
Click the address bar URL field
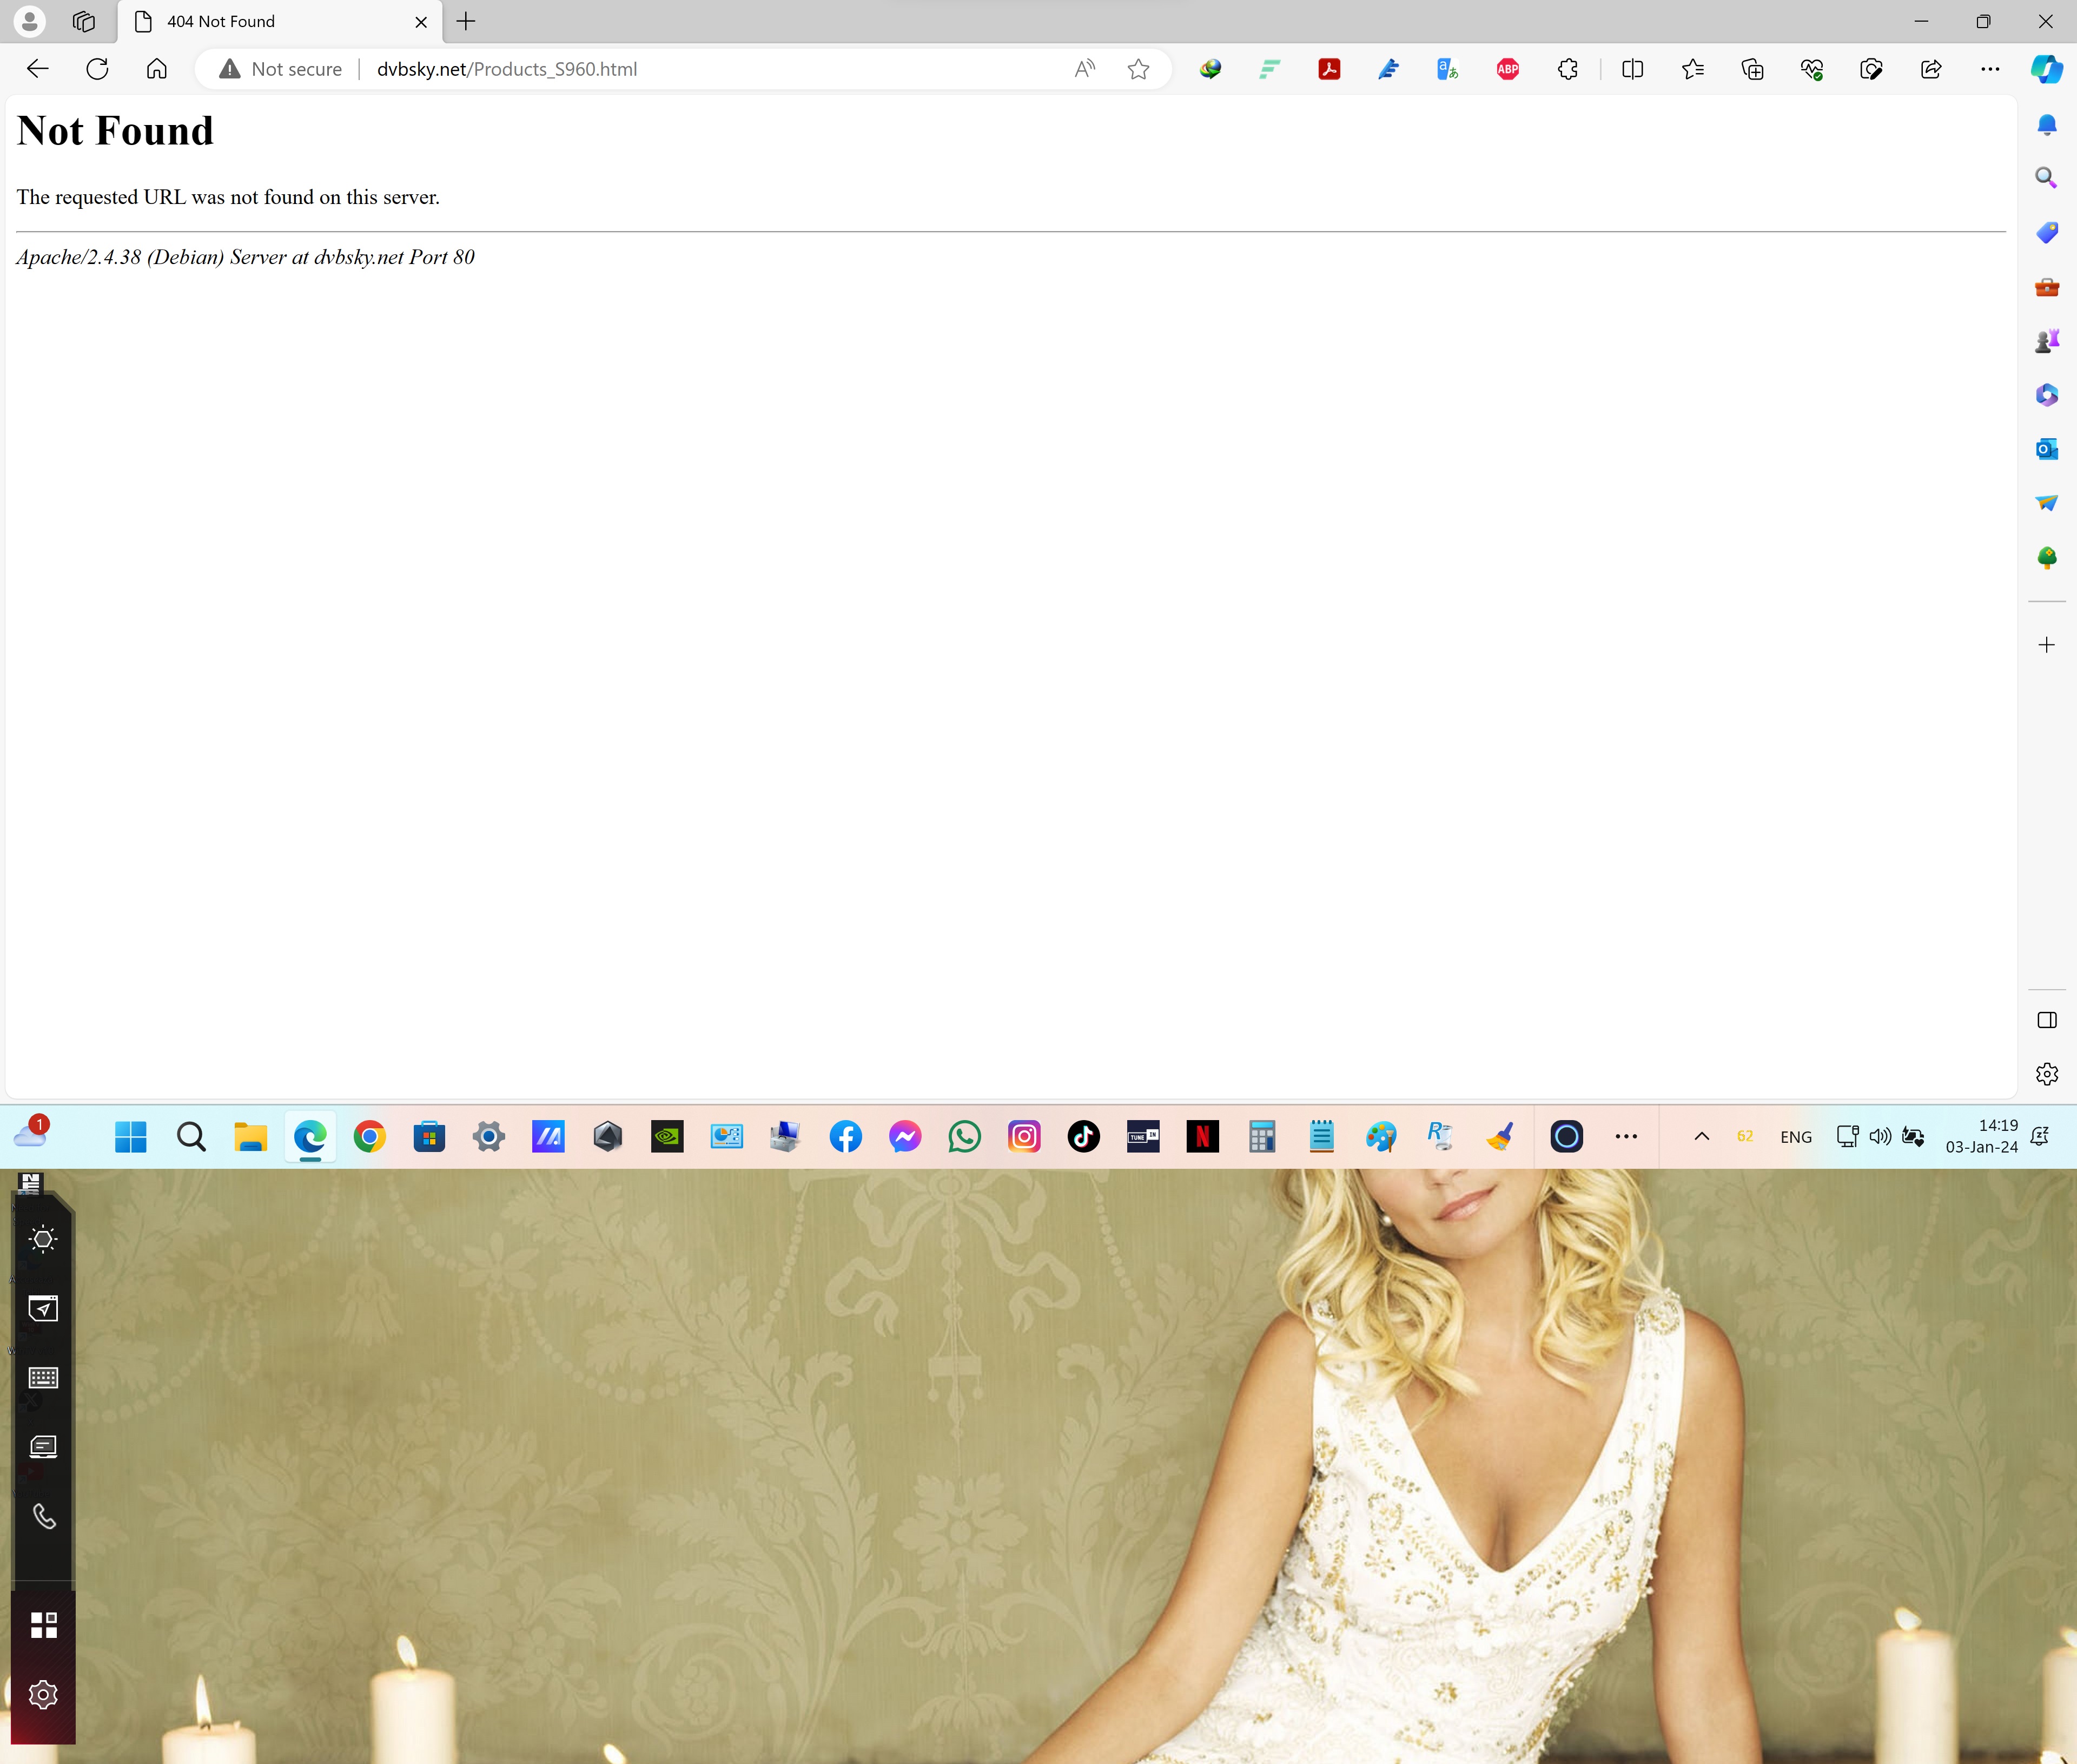(x=700, y=69)
